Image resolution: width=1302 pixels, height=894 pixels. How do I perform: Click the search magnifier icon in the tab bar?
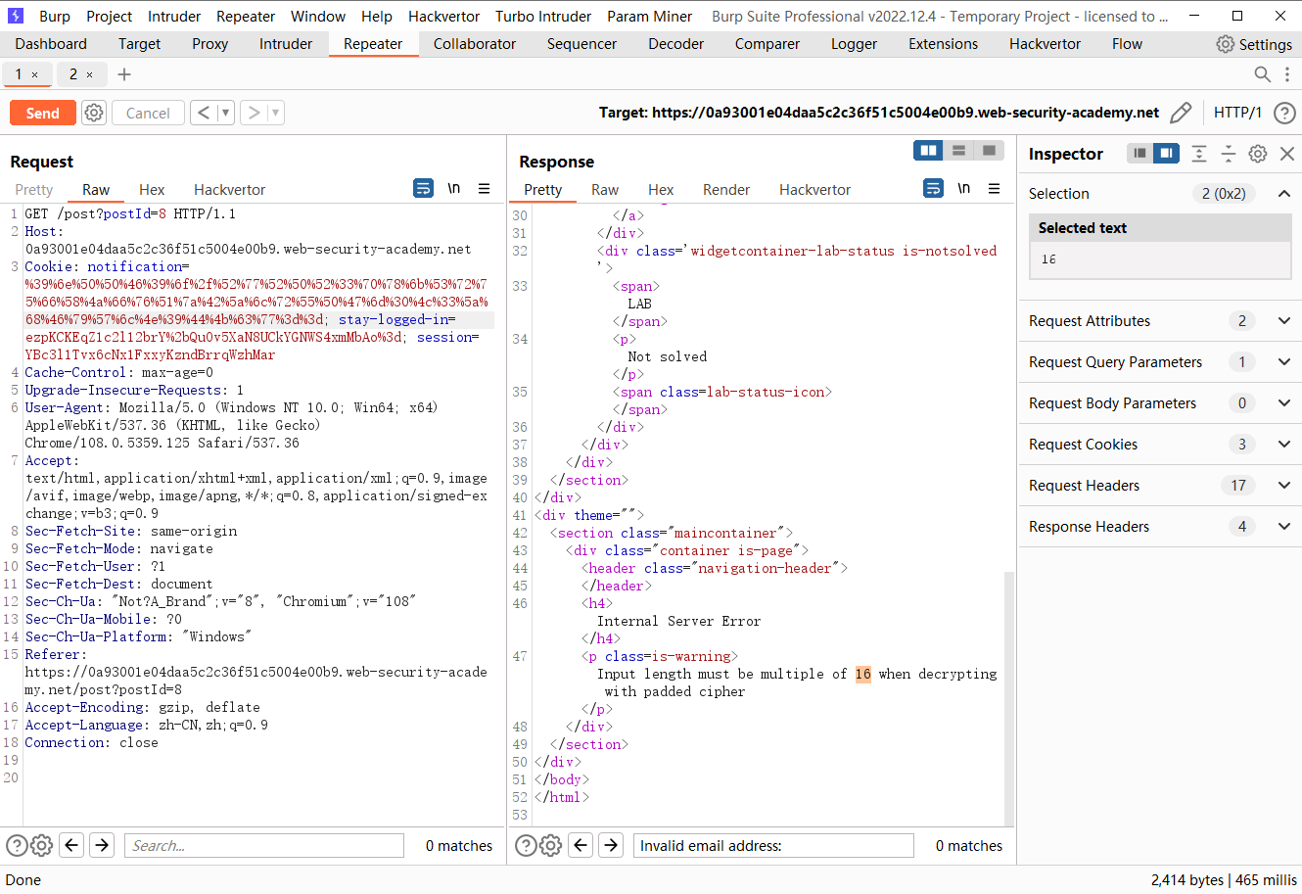[x=1263, y=74]
